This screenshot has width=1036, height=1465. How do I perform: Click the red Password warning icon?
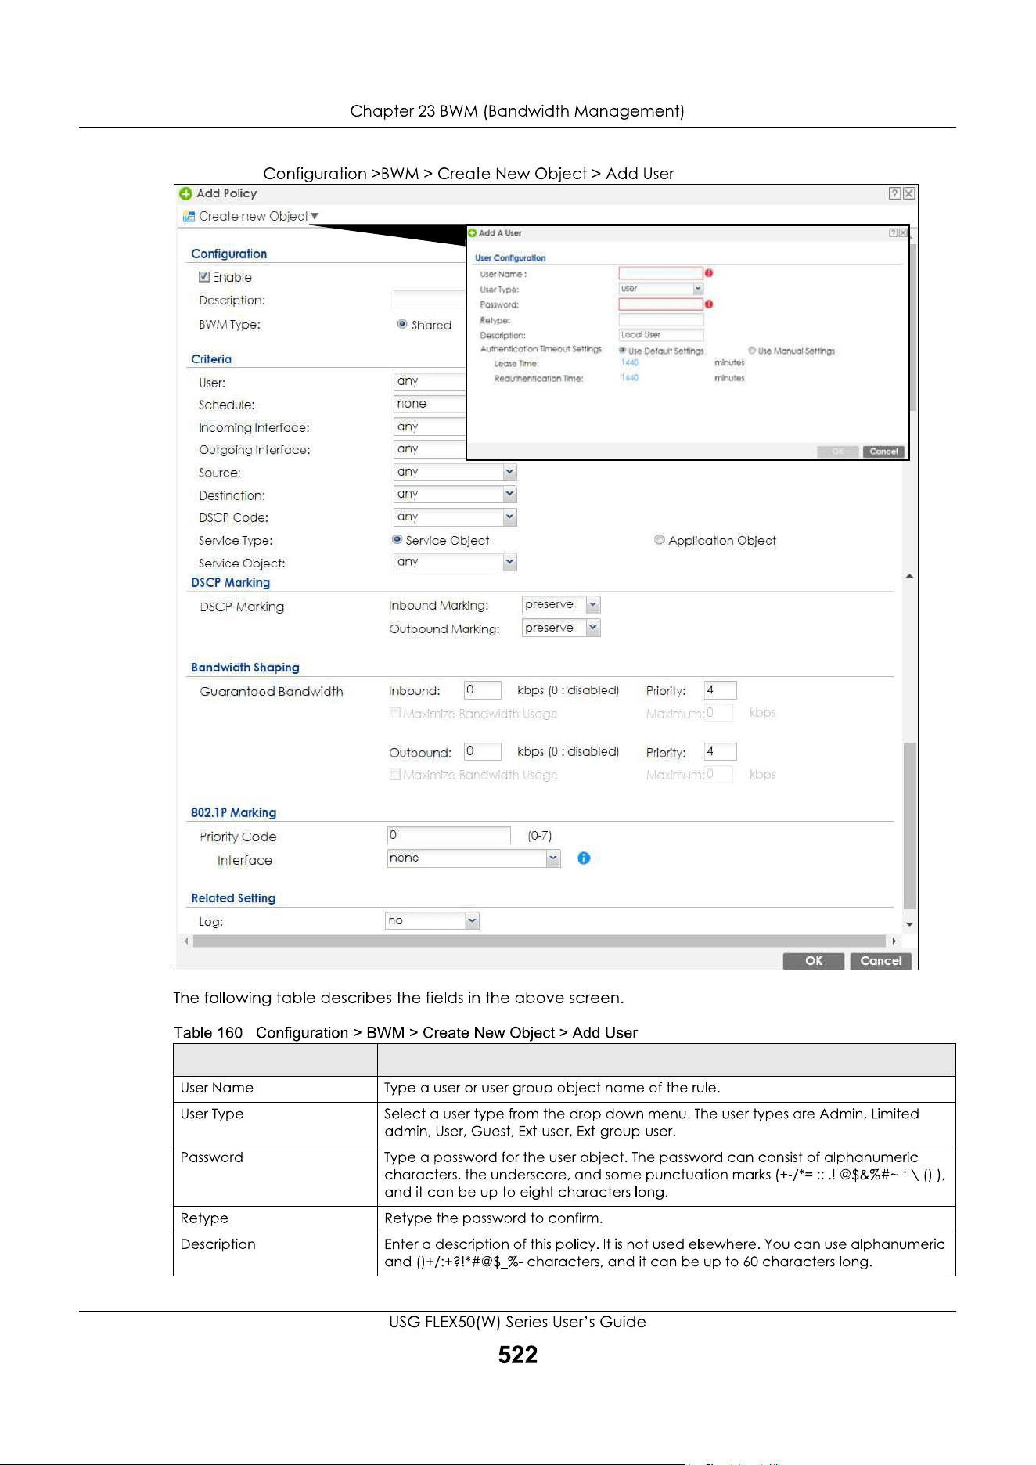[x=709, y=304]
